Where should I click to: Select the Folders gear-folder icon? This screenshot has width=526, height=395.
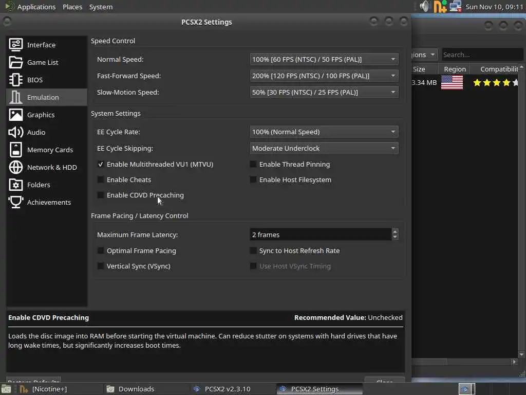pyautogui.click(x=16, y=185)
